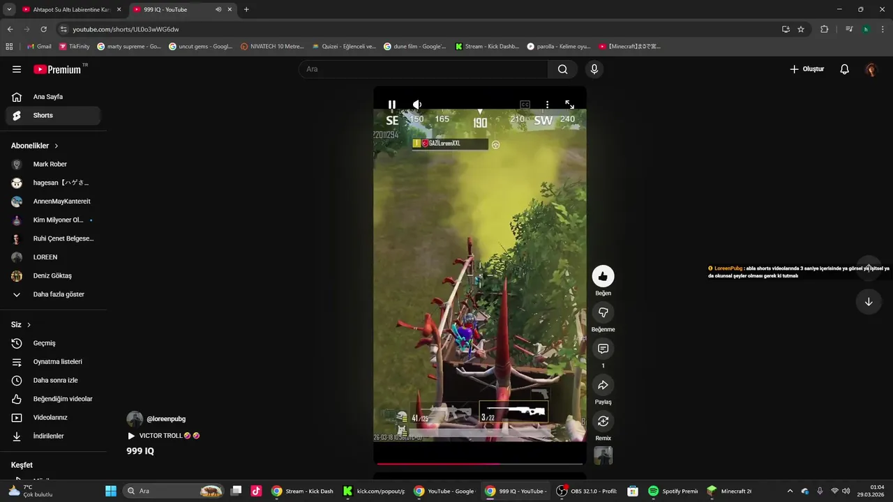Go back in the browser
This screenshot has height=502, width=893.
pos(10,29)
